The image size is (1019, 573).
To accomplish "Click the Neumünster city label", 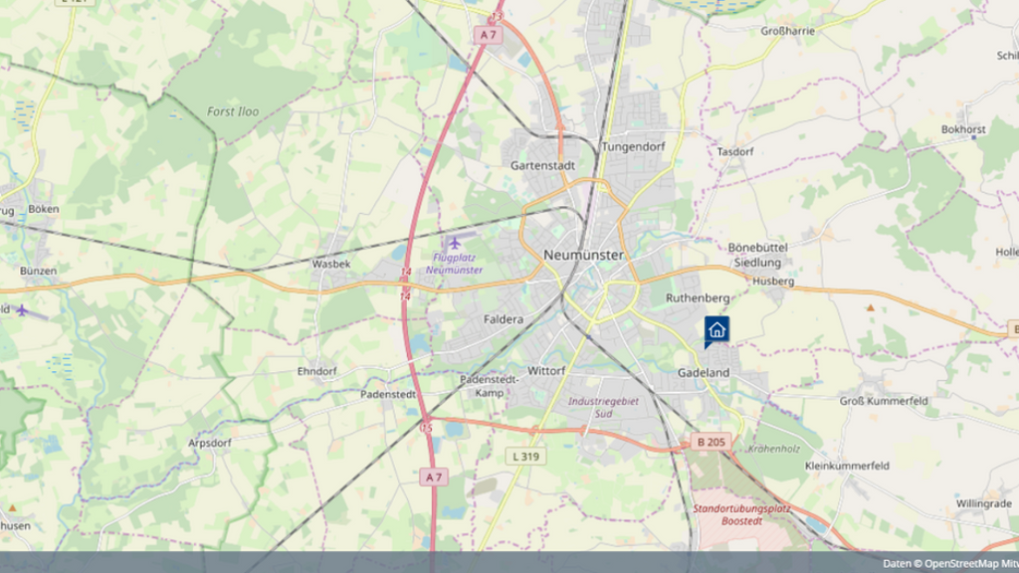I will tap(583, 256).
